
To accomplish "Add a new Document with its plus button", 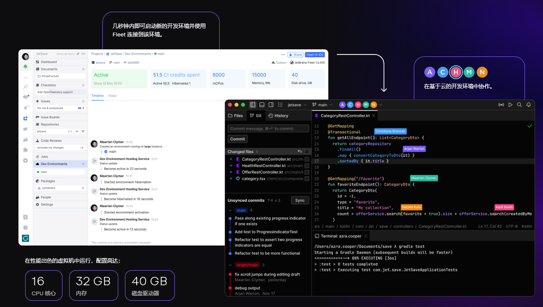I will coord(83,69).
